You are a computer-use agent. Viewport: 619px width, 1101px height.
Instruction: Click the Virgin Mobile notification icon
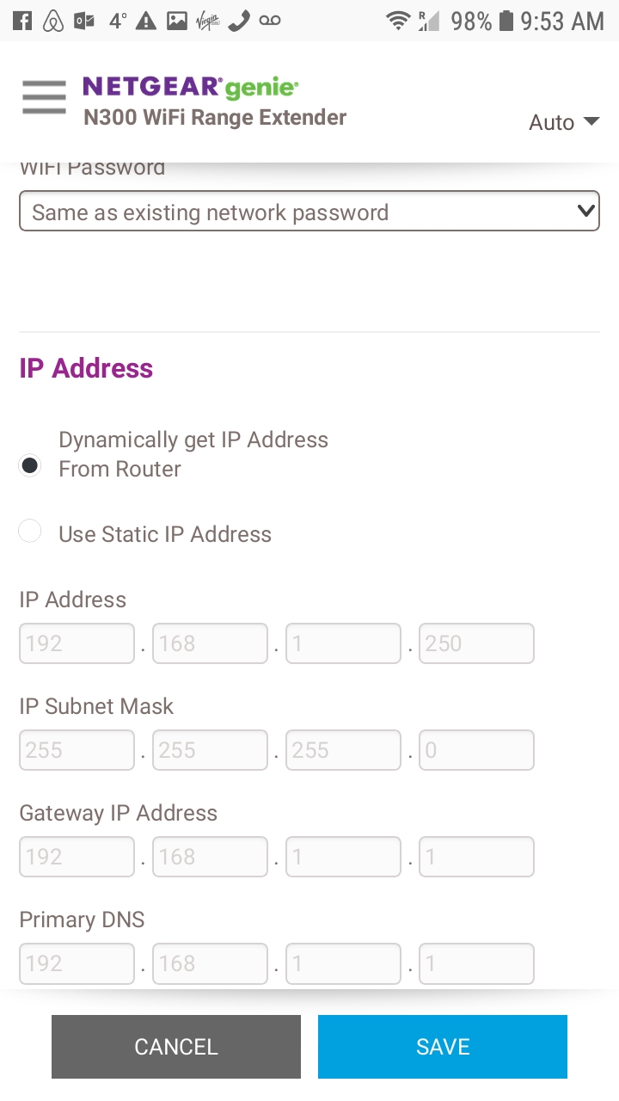coord(206,19)
